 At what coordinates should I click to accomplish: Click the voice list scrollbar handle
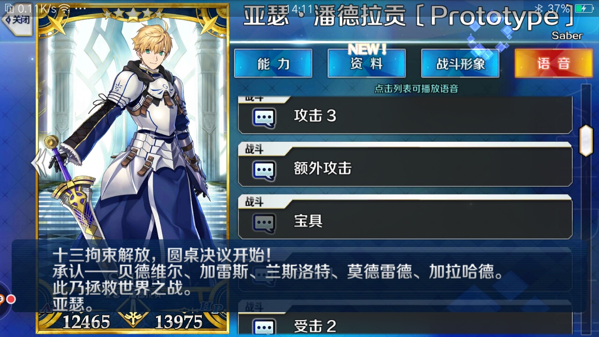[x=586, y=140]
